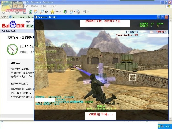Click the second system tray icon
The width and height of the screenshot is (172, 129).
[x=162, y=126]
